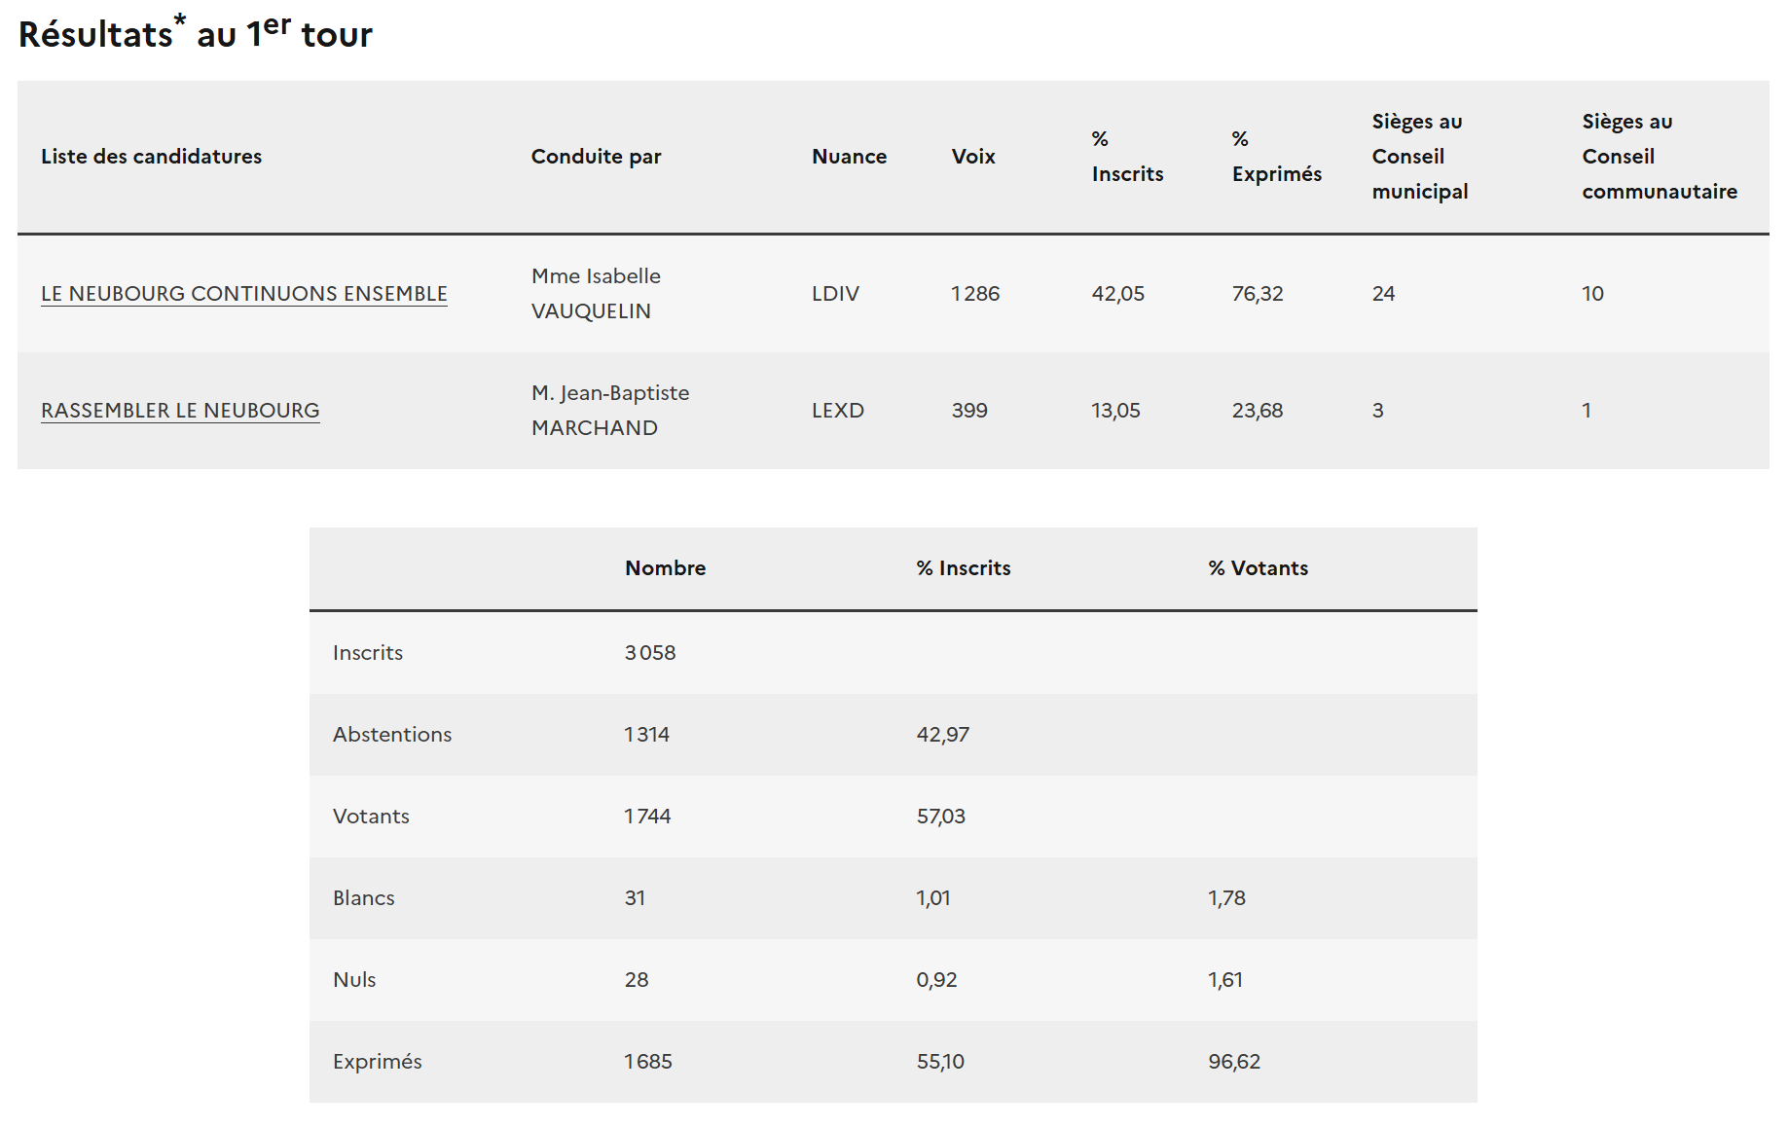Click the name Mme Isabelle VAUQUELIN
The width and height of the screenshot is (1788, 1127).
[x=596, y=294]
